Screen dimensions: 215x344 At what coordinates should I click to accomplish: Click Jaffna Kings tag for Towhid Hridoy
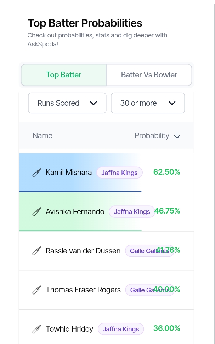point(121,329)
